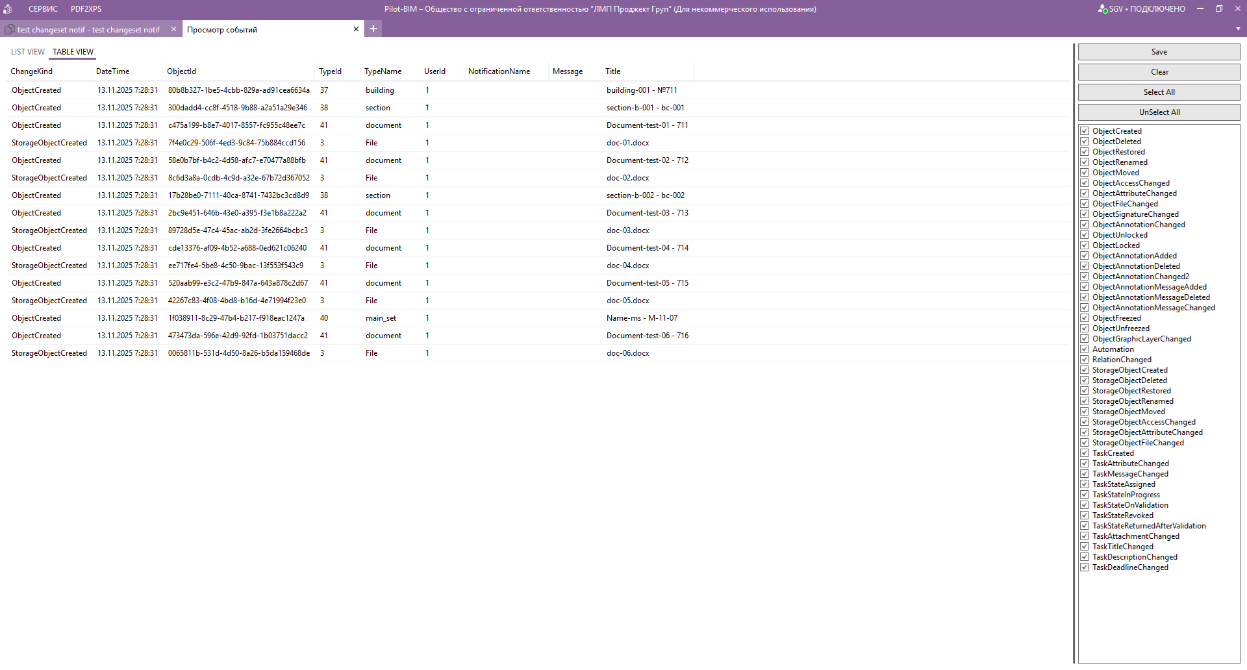Disable the TaskDeadlineChanged checkbox
The width and height of the screenshot is (1247, 670).
1084,567
